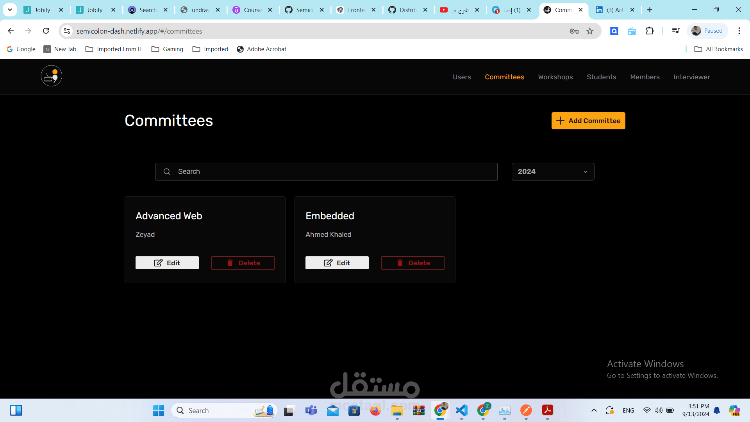Click the edit pencil icon for Advanced Web
The height and width of the screenshot is (422, 750).
158,263
